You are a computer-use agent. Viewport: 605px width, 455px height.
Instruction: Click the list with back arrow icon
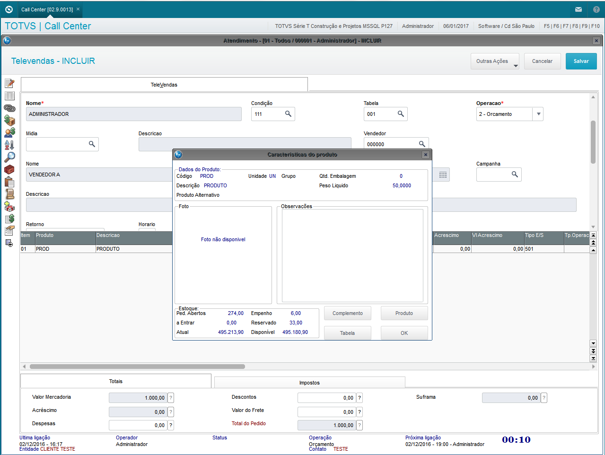pyautogui.click(x=9, y=243)
